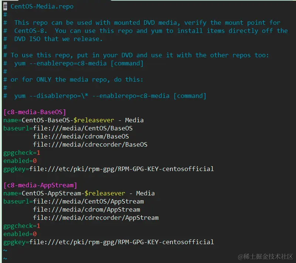
Task: Click "baseurl=file:///media/CentOS/AppStream" line
Action: click(x=74, y=201)
